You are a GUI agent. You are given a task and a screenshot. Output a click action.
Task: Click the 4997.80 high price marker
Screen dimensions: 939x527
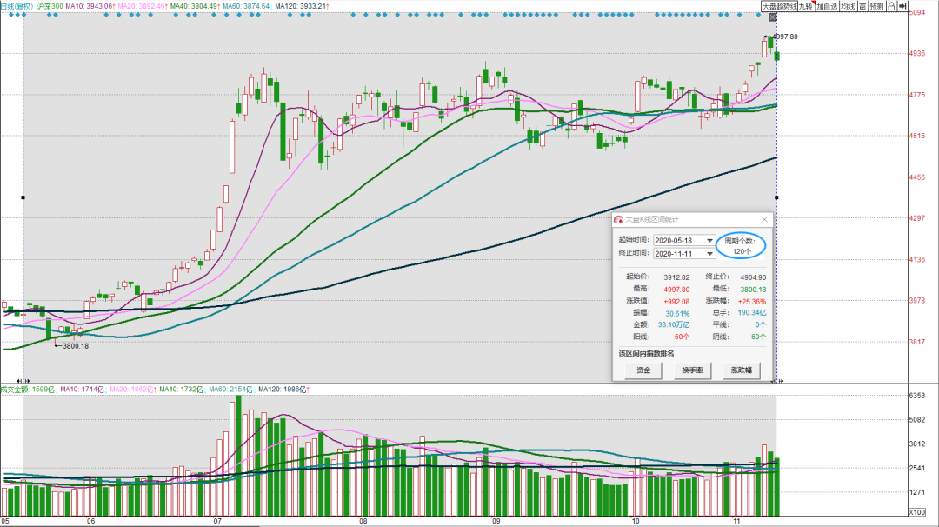point(785,37)
